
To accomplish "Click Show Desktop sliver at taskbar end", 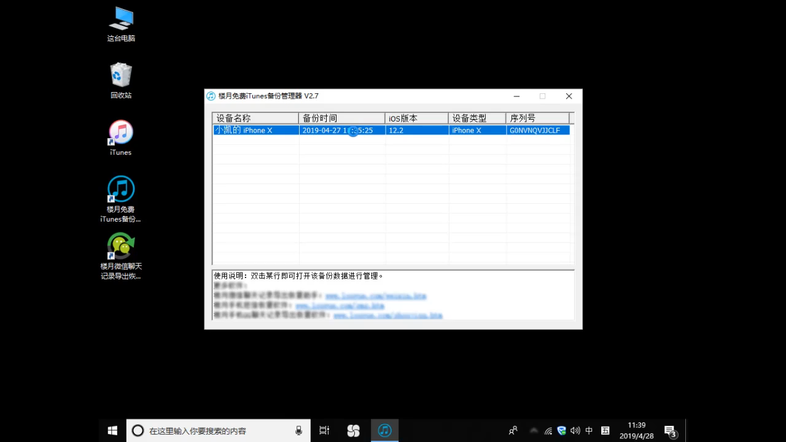I will [x=687, y=430].
